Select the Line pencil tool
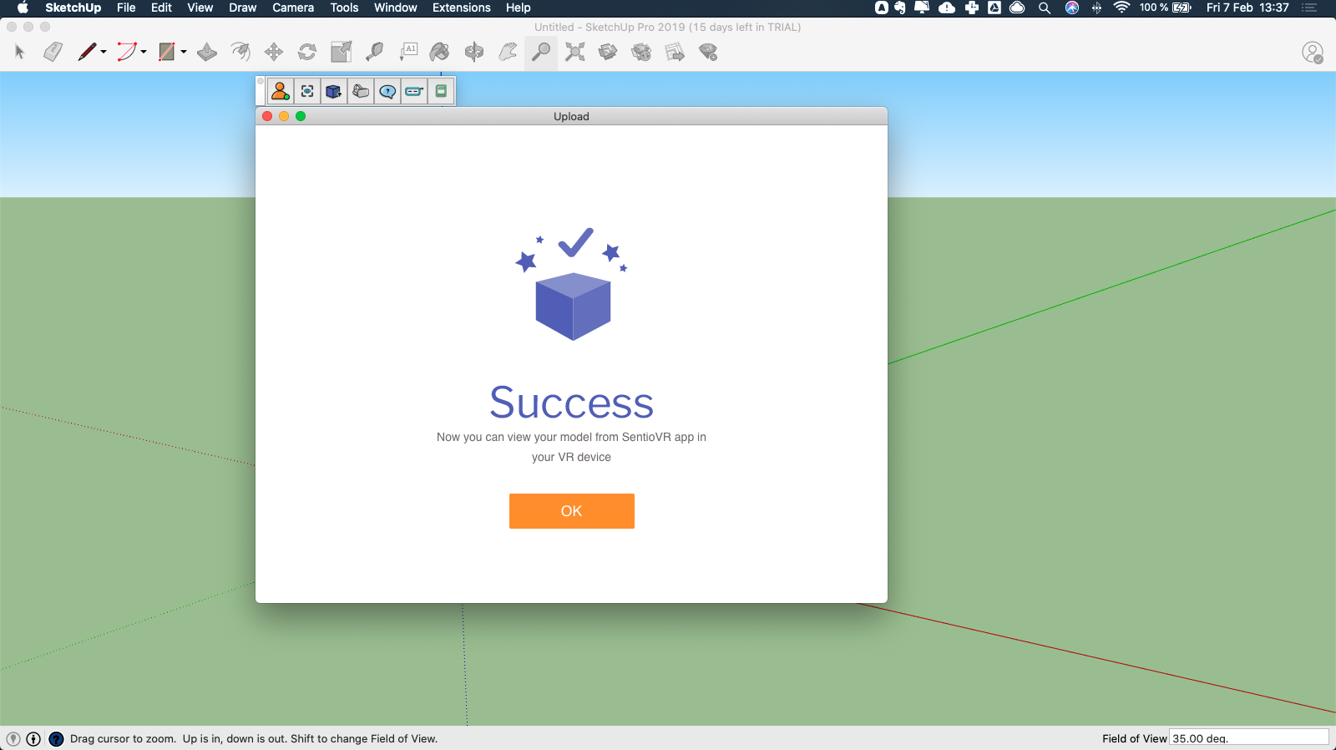Screen dimensions: 1336x750 coord(86,52)
